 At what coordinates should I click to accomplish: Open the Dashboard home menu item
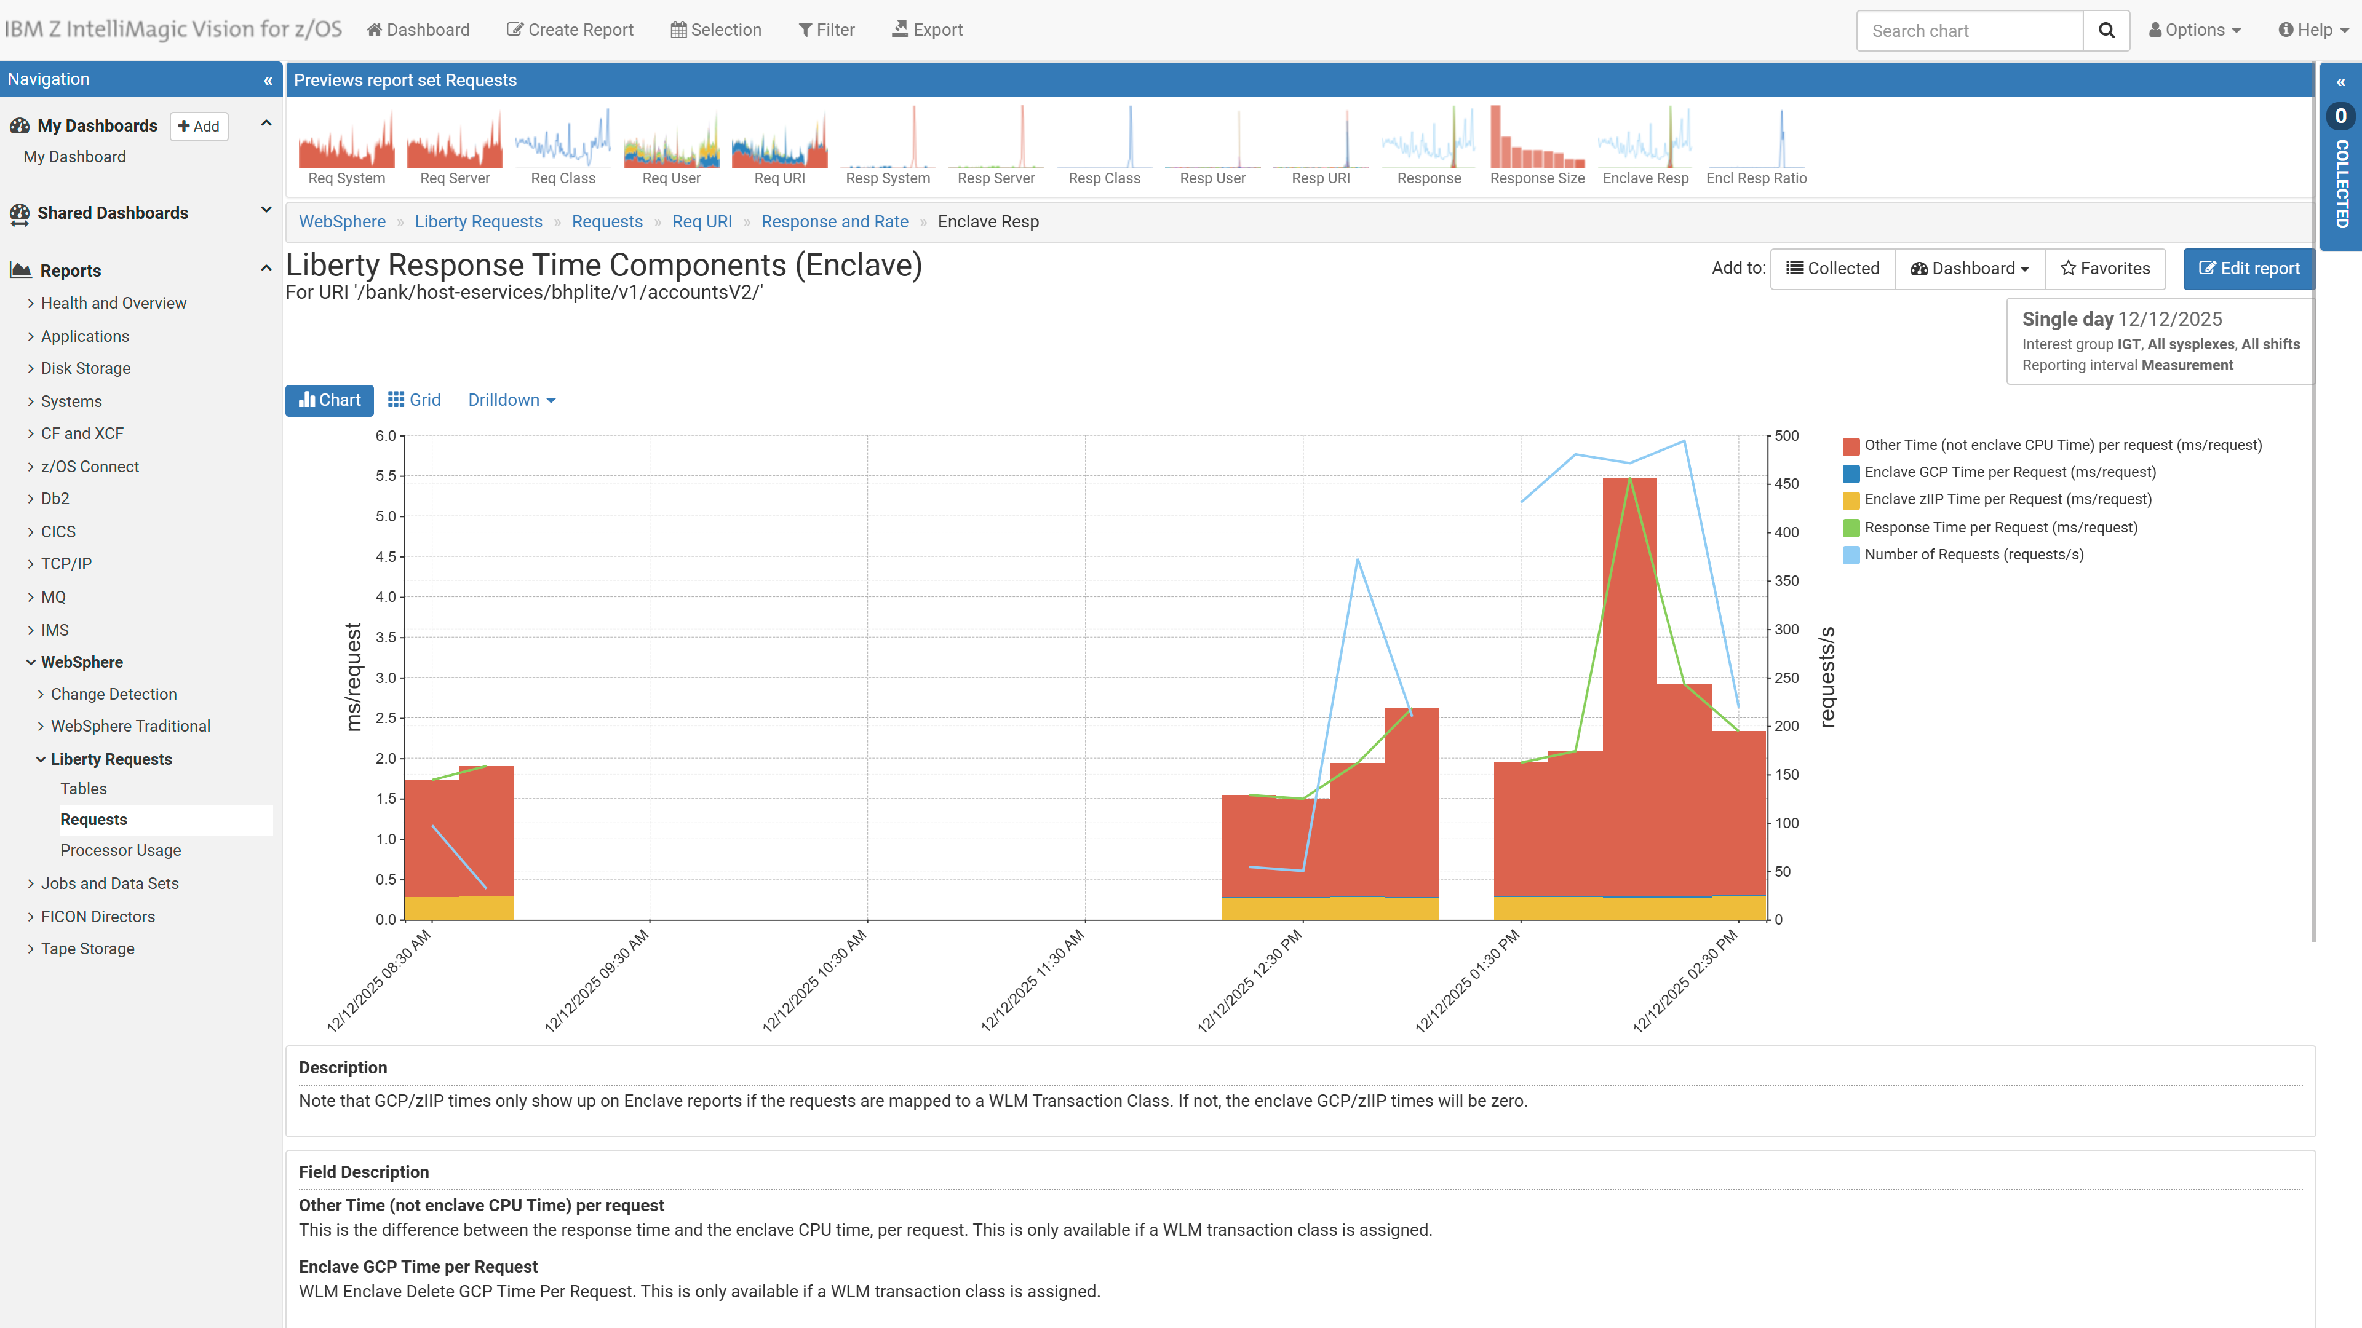418,30
